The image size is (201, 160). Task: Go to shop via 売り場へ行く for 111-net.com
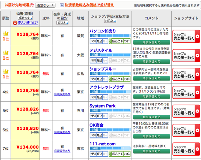pos(186,149)
